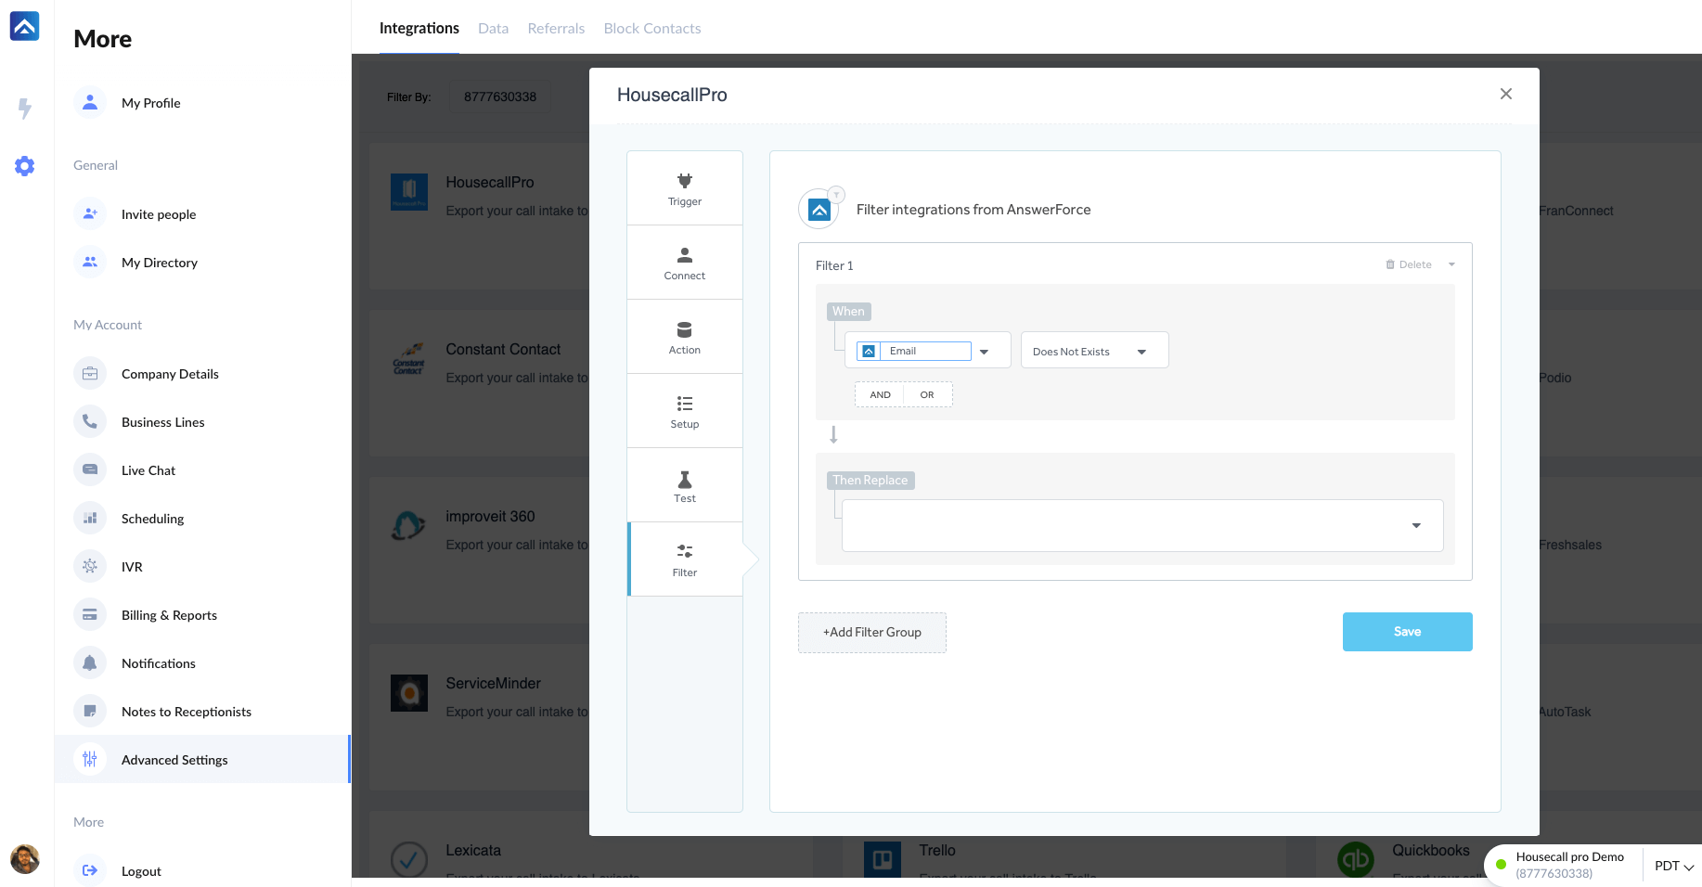Open the Test step flask icon
The image size is (1702, 887).
tap(685, 479)
